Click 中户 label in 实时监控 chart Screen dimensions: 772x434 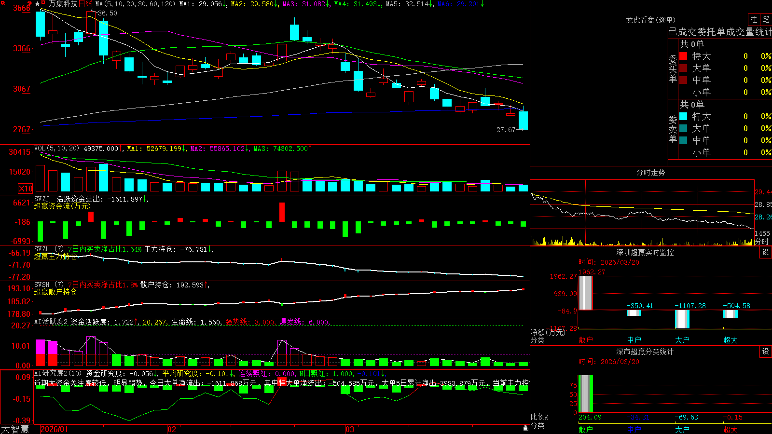pos(634,340)
